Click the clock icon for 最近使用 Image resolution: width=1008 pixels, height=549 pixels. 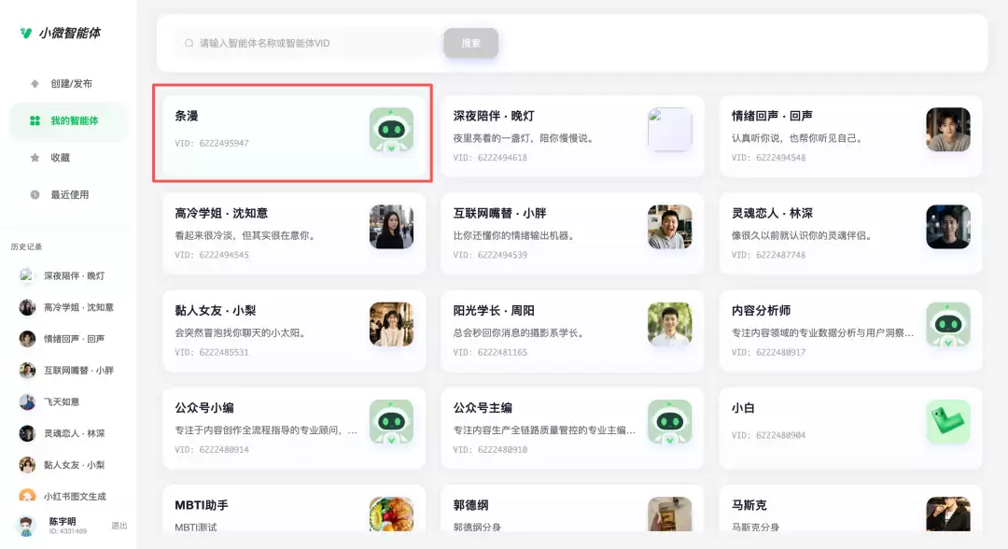(x=35, y=195)
